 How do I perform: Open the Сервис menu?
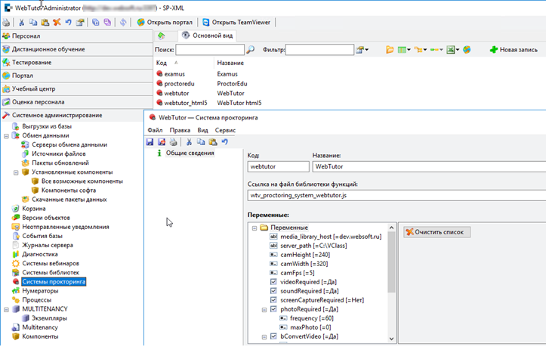pos(225,130)
